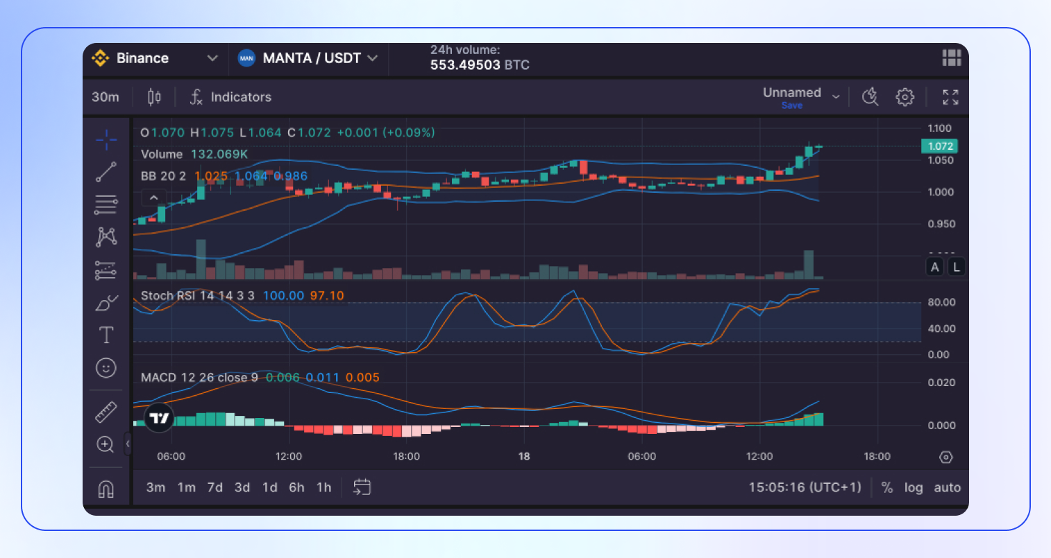Image resolution: width=1051 pixels, height=558 pixels.
Task: Select the text annotation tool
Action: pos(106,335)
